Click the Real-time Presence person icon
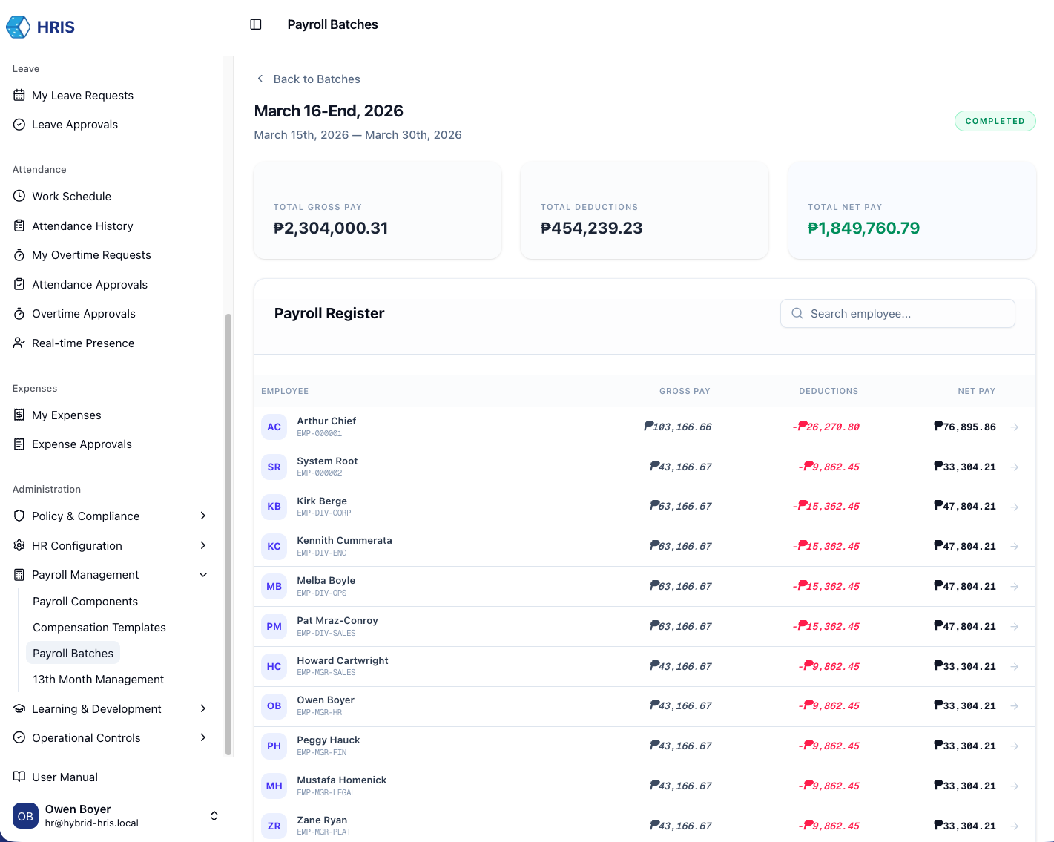 19,343
